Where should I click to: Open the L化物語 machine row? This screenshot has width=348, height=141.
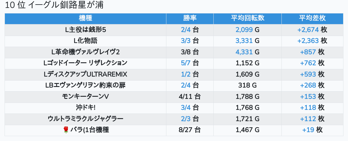pos(85,41)
